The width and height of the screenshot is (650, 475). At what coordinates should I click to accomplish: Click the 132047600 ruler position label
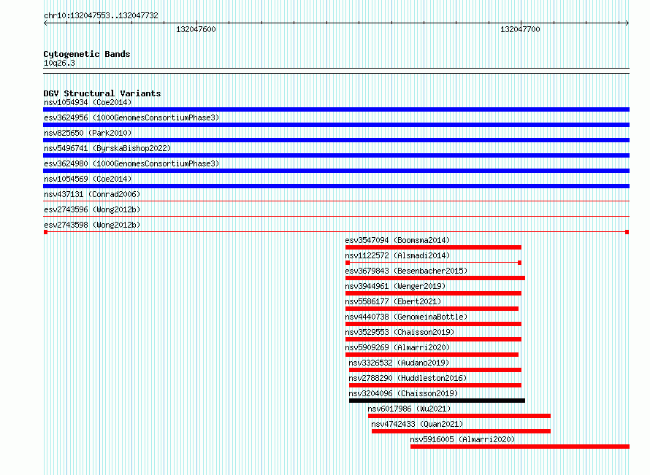[x=196, y=29]
